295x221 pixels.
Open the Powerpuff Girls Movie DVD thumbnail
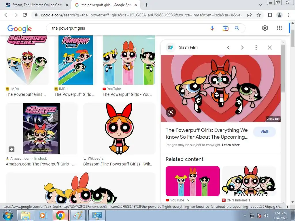[x=41, y=129]
